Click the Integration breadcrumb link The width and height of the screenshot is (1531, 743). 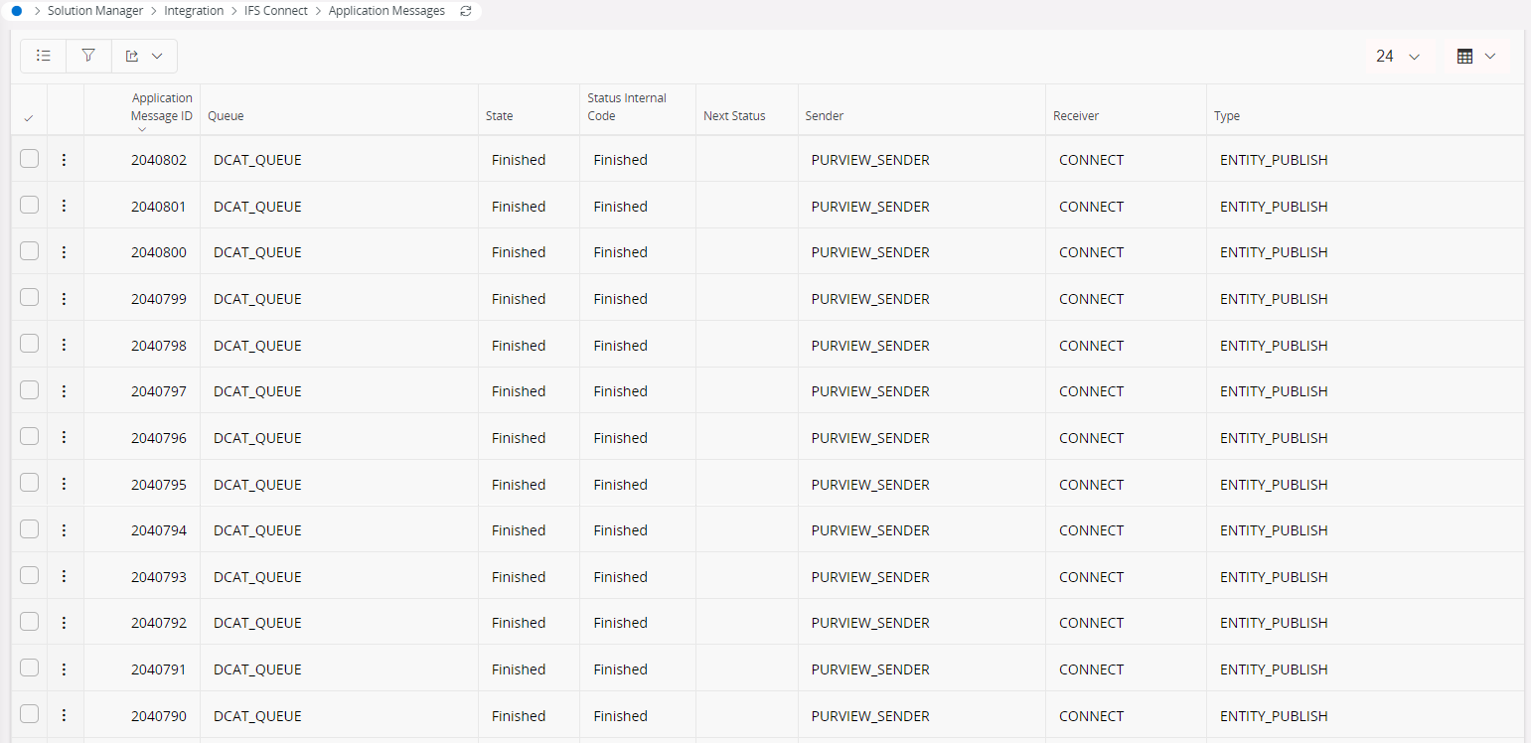point(194,11)
